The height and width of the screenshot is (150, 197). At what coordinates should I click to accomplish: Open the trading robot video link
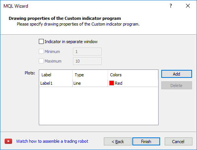click(52, 141)
